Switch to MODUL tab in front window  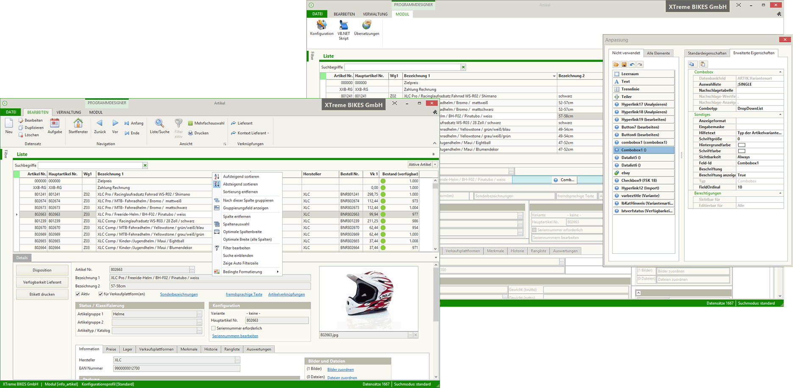96,113
